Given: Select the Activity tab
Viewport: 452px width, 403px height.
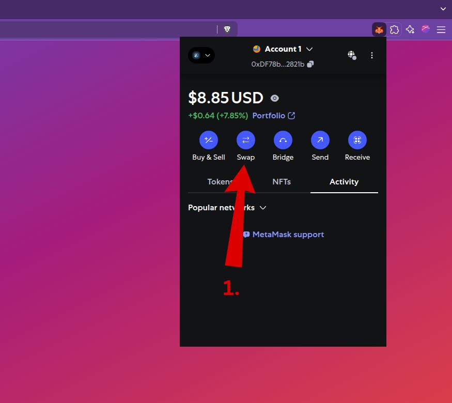Looking at the screenshot, I should coord(344,182).
